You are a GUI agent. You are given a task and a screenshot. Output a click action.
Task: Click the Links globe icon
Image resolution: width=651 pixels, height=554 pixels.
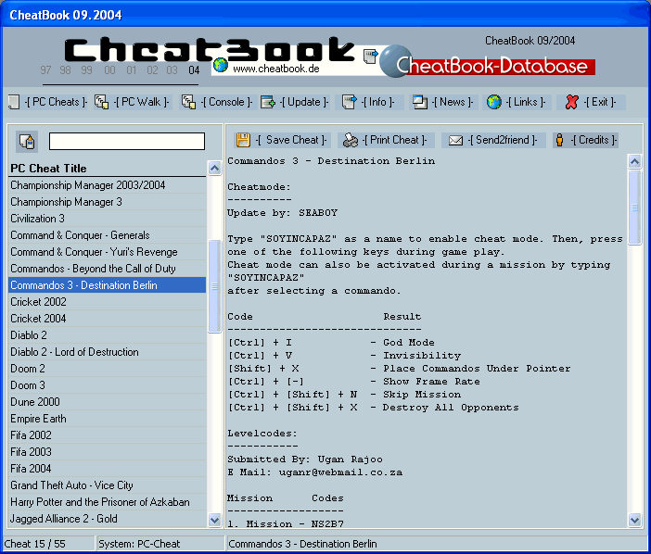pos(493,102)
